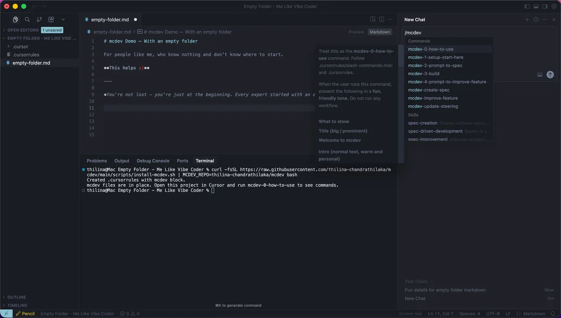Open past chat 'Fun details for empty folder markdown'

click(x=445, y=290)
